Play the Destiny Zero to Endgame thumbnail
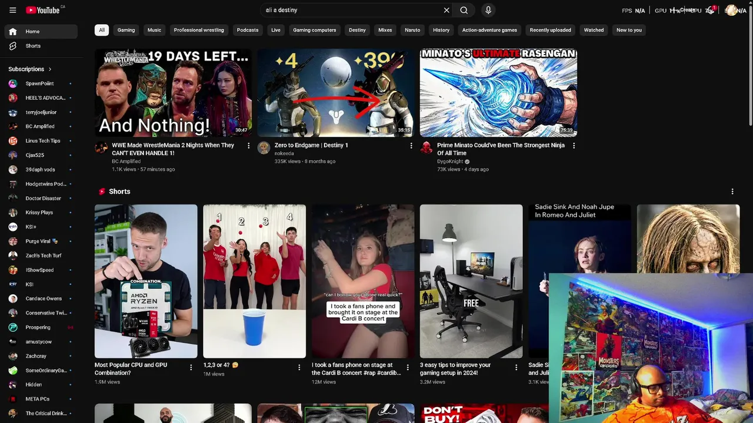 335,93
